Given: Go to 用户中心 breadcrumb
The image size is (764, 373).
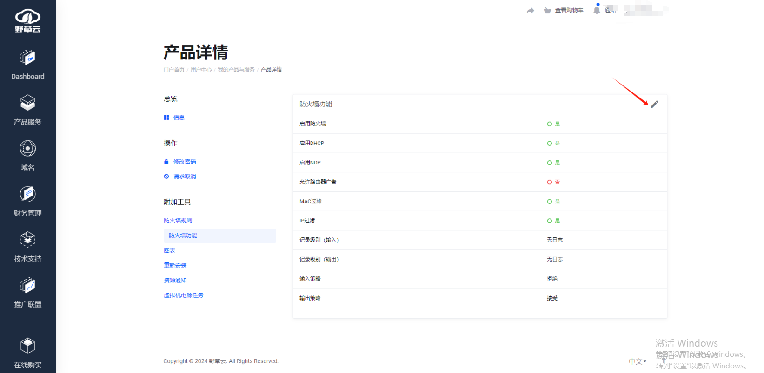Looking at the screenshot, I should click(201, 70).
